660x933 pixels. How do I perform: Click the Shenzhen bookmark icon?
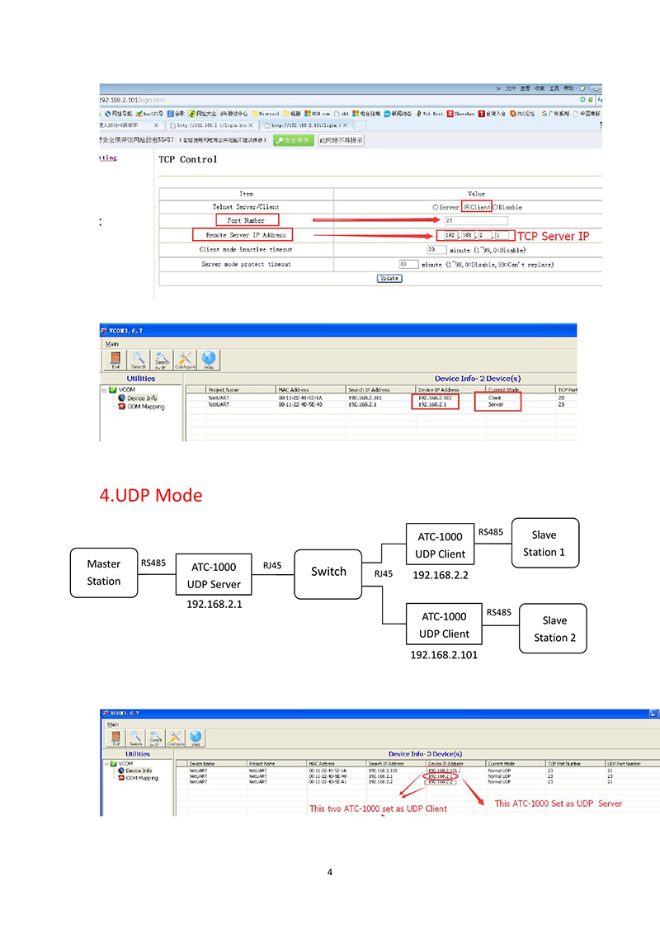pos(450,114)
